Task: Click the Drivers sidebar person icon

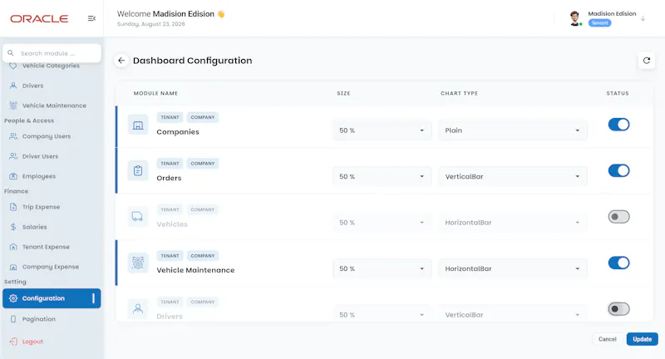Action: point(13,86)
